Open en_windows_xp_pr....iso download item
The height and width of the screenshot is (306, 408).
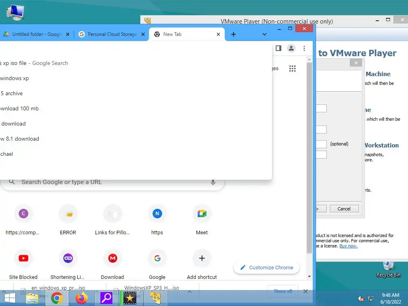point(58,288)
